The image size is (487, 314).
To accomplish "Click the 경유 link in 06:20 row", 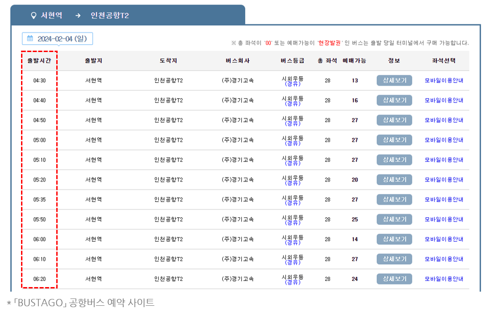I will pyautogui.click(x=293, y=282).
